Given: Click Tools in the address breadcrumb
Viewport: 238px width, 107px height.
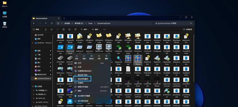Looking at the screenshot, I should click(90, 23).
